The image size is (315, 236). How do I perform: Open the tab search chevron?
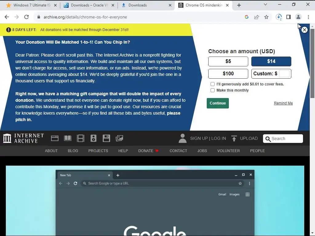265,4
